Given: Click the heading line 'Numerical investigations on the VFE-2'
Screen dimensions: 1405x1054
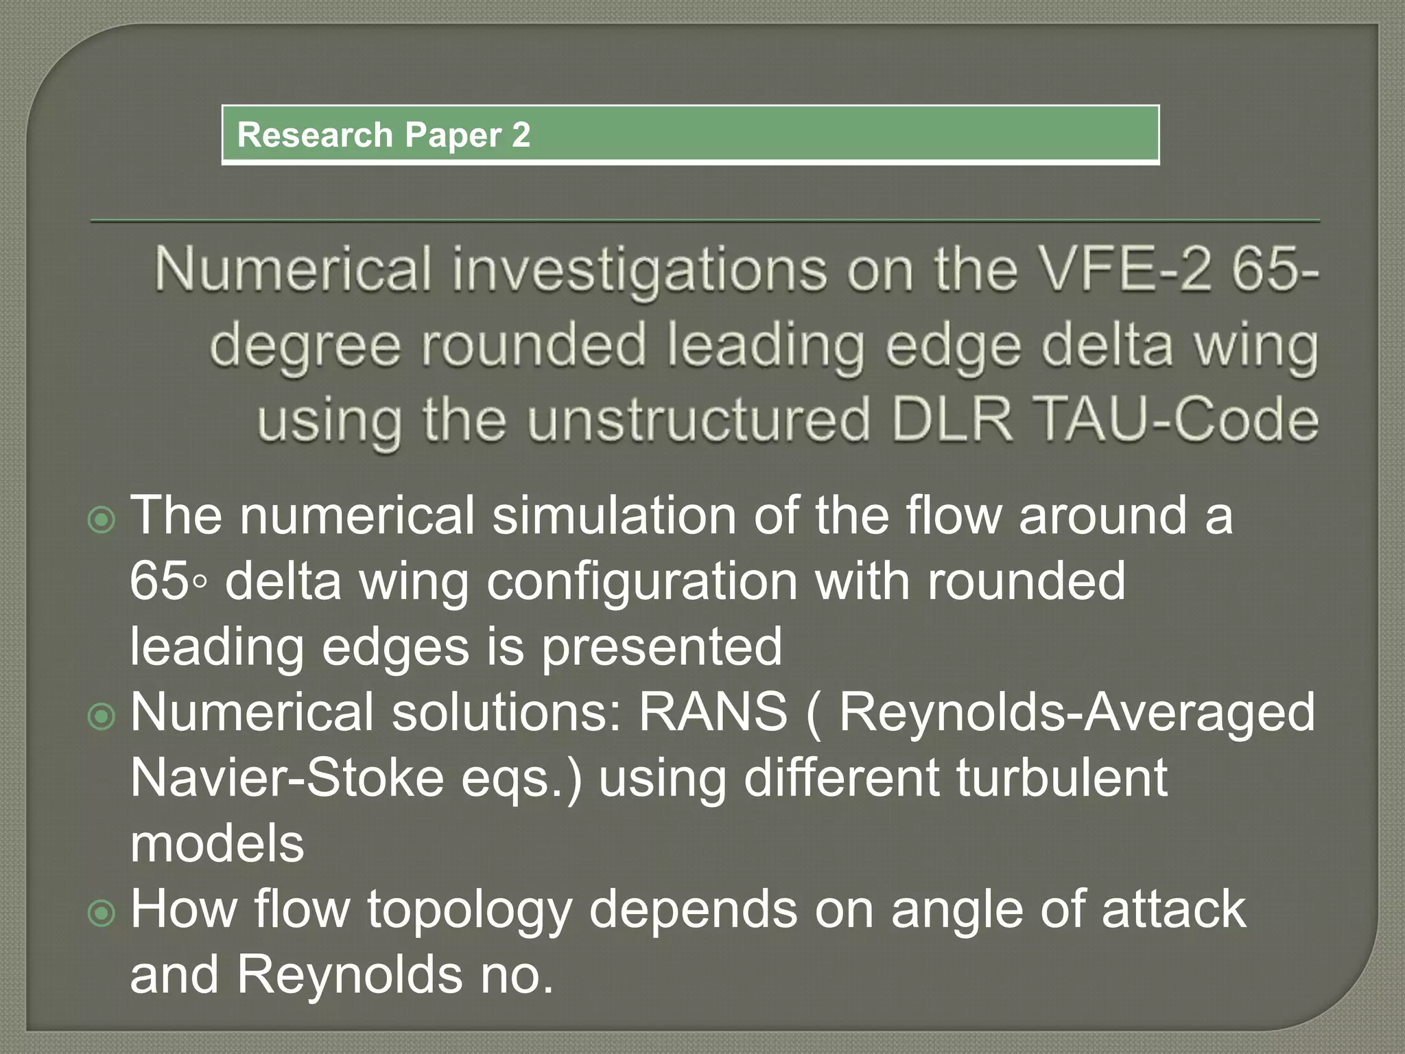Looking at the screenshot, I should pyautogui.click(x=735, y=270).
